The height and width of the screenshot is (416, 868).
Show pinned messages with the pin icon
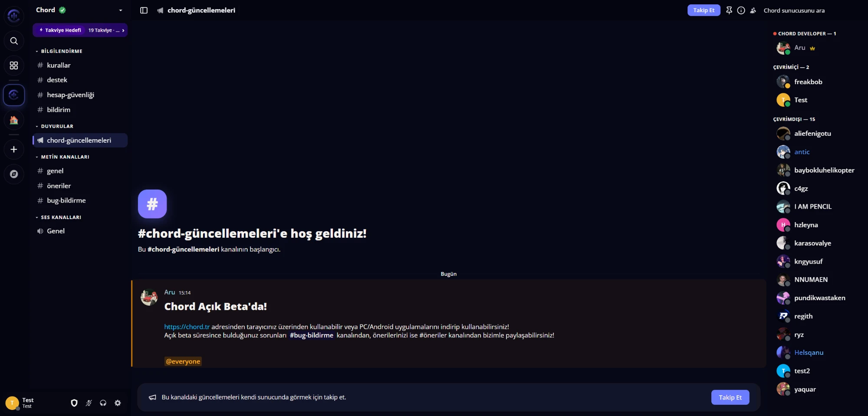[x=729, y=10]
